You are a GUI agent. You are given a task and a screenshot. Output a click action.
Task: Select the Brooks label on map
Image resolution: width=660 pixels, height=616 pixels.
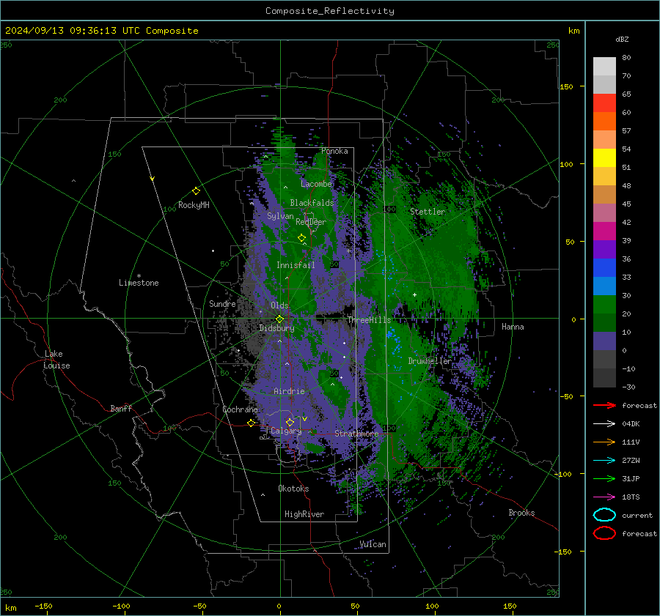pos(521,513)
